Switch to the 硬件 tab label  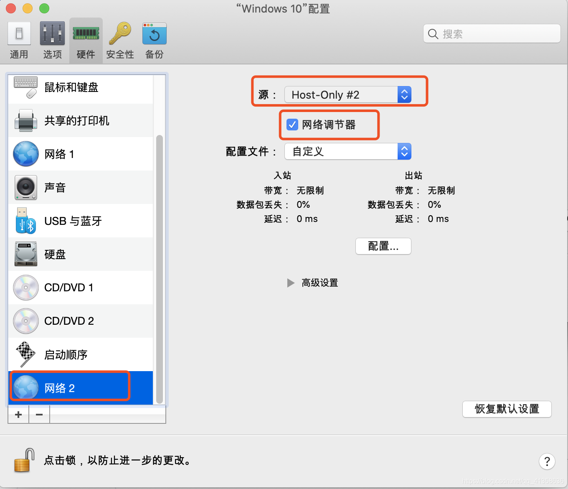86,54
